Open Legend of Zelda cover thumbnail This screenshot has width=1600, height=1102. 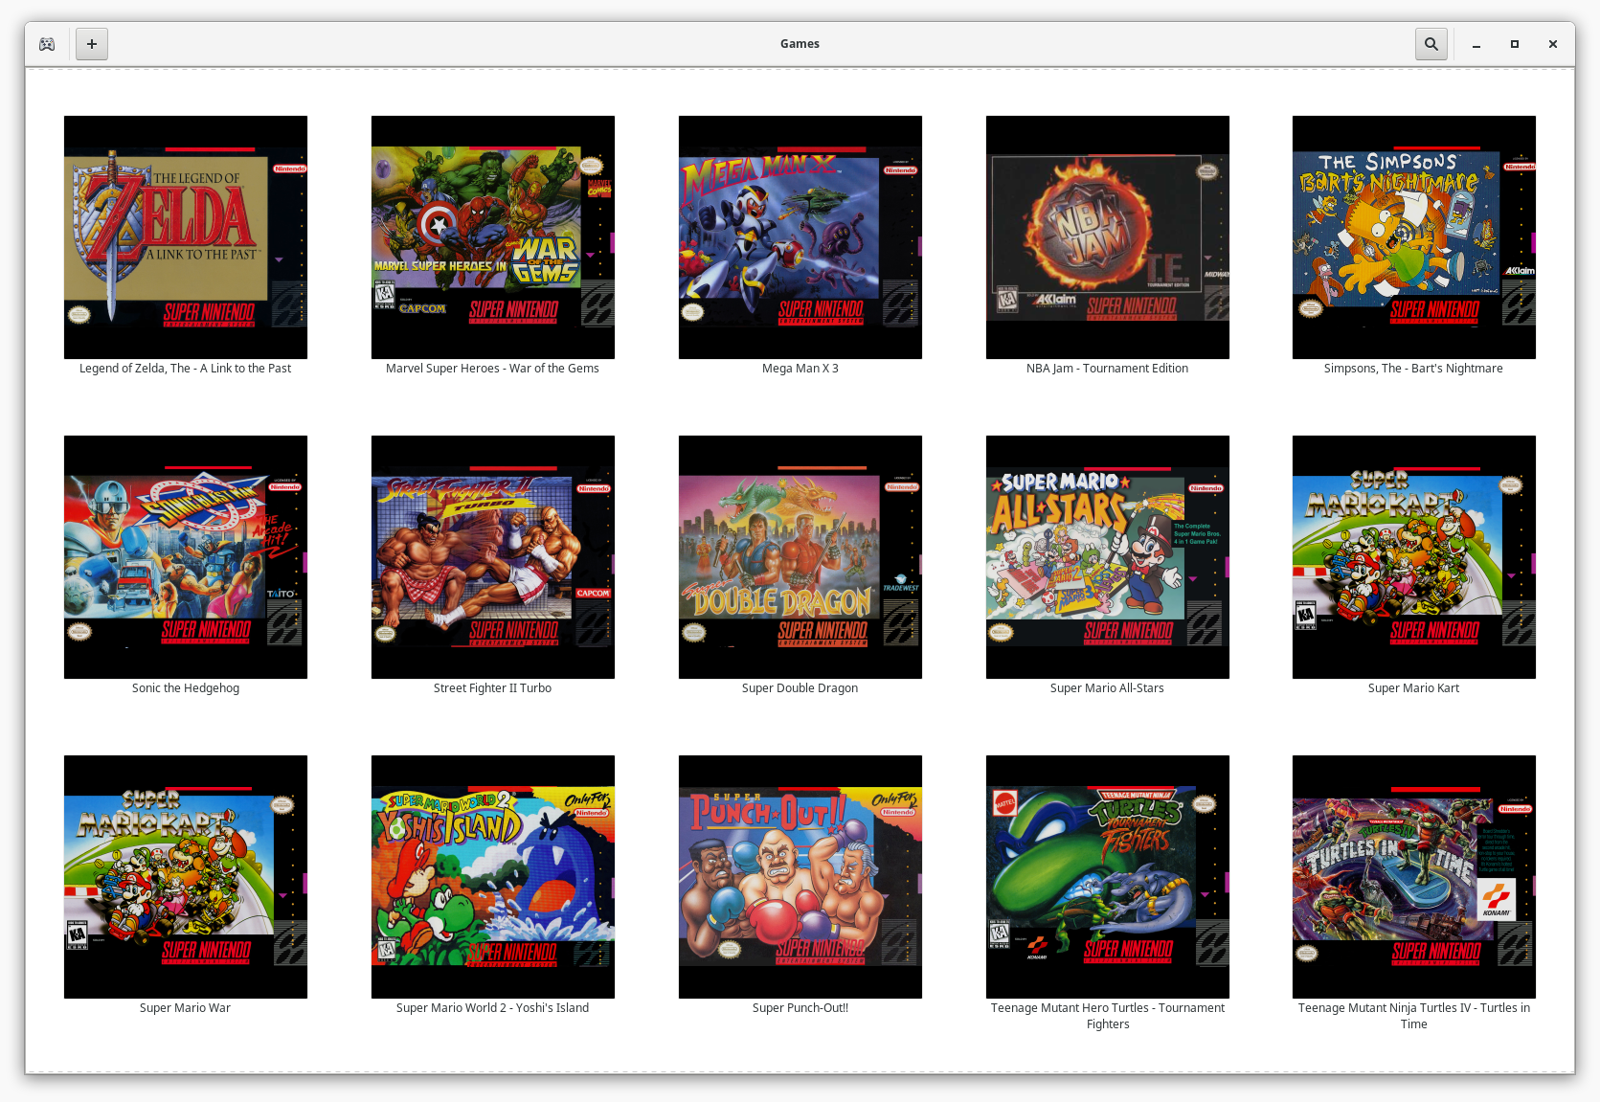point(186,237)
